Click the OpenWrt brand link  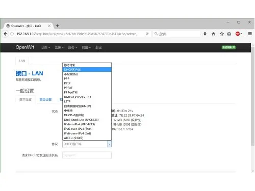(25, 47)
